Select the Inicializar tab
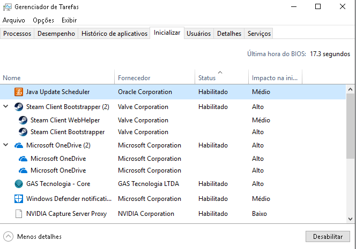Viewport: 356px width, 249px height. (x=167, y=33)
